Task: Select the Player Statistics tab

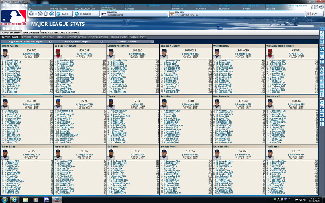Action: click(11, 33)
